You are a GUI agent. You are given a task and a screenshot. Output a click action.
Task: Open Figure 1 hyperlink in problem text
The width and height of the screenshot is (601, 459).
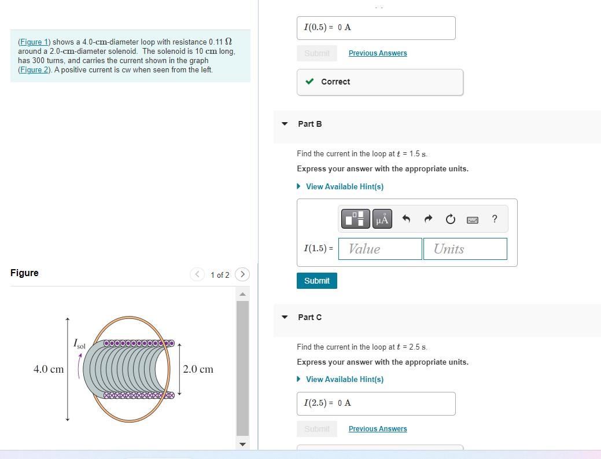[x=33, y=42]
